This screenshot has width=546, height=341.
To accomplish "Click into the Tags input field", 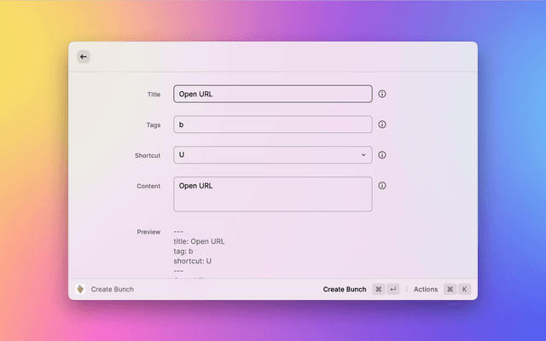I will pos(273,124).
